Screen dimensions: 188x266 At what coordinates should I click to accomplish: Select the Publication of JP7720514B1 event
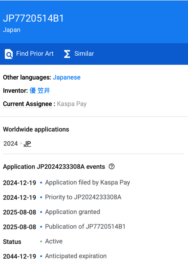pyautogui.click(x=85, y=227)
